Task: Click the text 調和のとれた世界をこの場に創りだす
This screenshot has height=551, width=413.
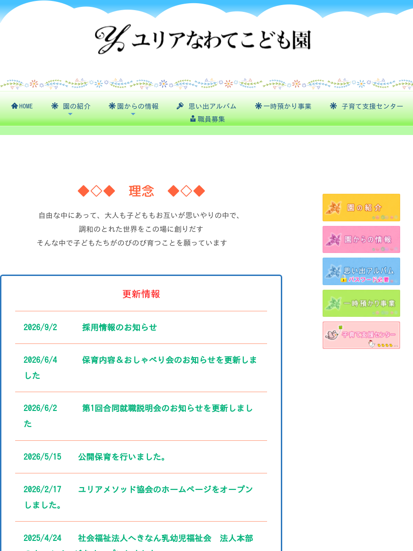Action: (141, 229)
